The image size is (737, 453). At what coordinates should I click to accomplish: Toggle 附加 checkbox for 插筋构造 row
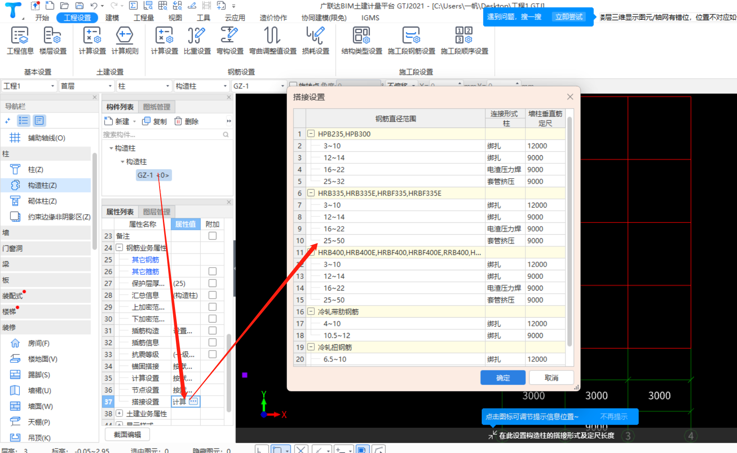[x=212, y=330]
